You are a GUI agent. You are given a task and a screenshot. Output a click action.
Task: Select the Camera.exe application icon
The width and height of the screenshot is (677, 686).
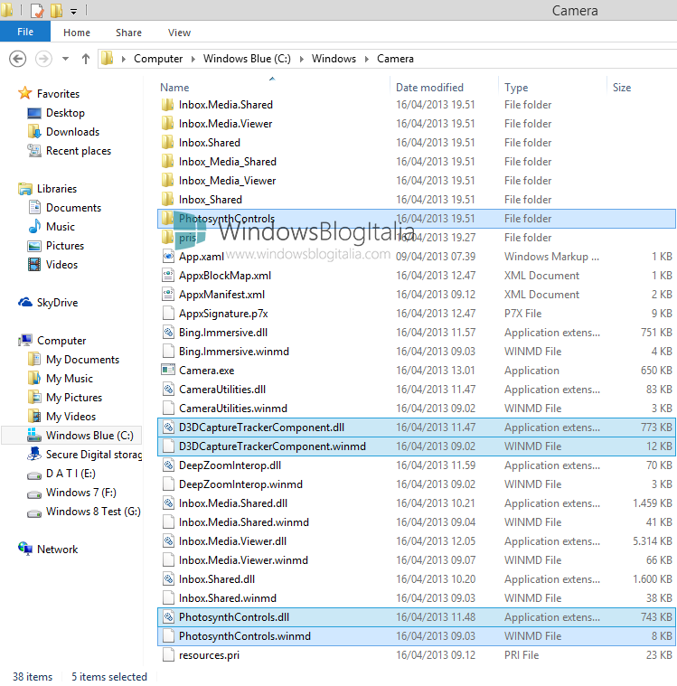pyautogui.click(x=168, y=371)
